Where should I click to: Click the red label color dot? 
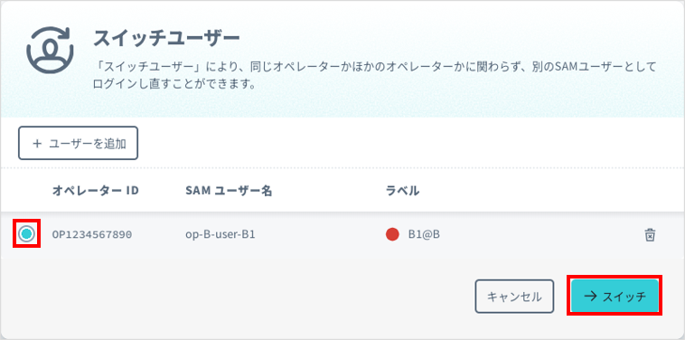tap(392, 235)
